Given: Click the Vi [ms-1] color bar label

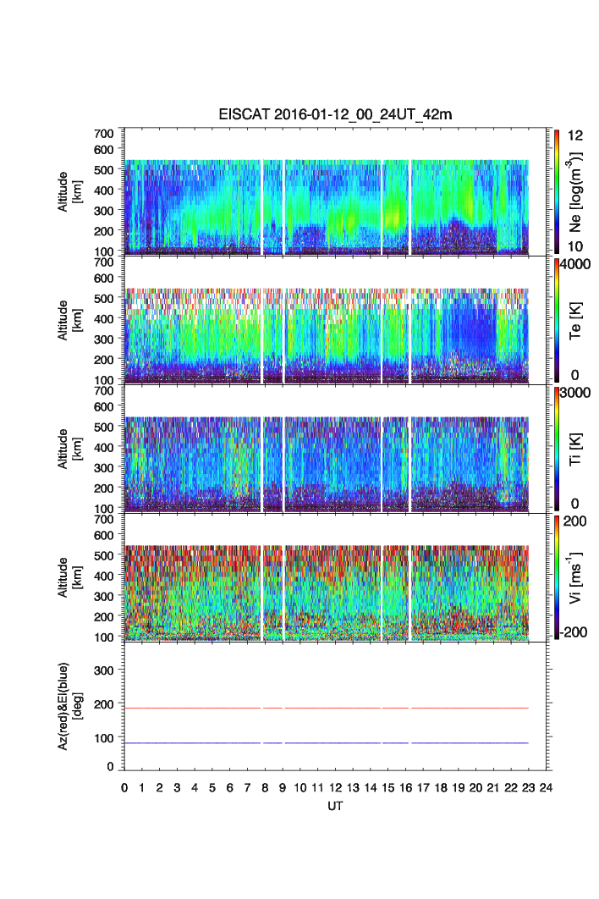Looking at the screenshot, I should click(x=575, y=577).
